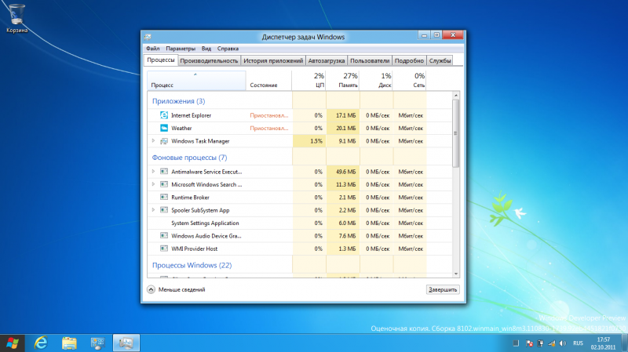Screen dimensions: 628x352
Task: Open File Explorer from the taskbar
Action: 69,343
